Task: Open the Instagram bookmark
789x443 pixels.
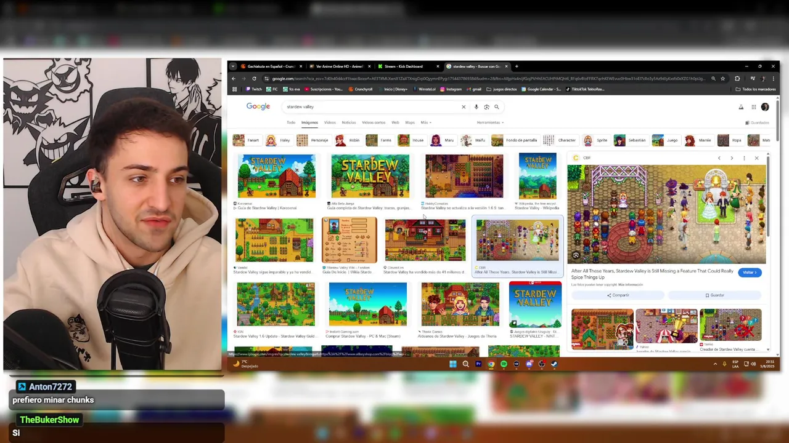Action: 451,89
